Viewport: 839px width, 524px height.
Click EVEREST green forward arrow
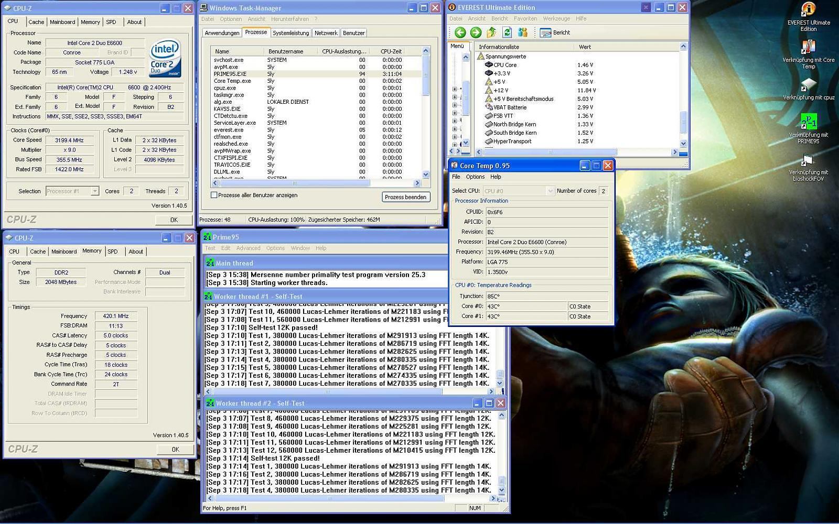click(476, 32)
